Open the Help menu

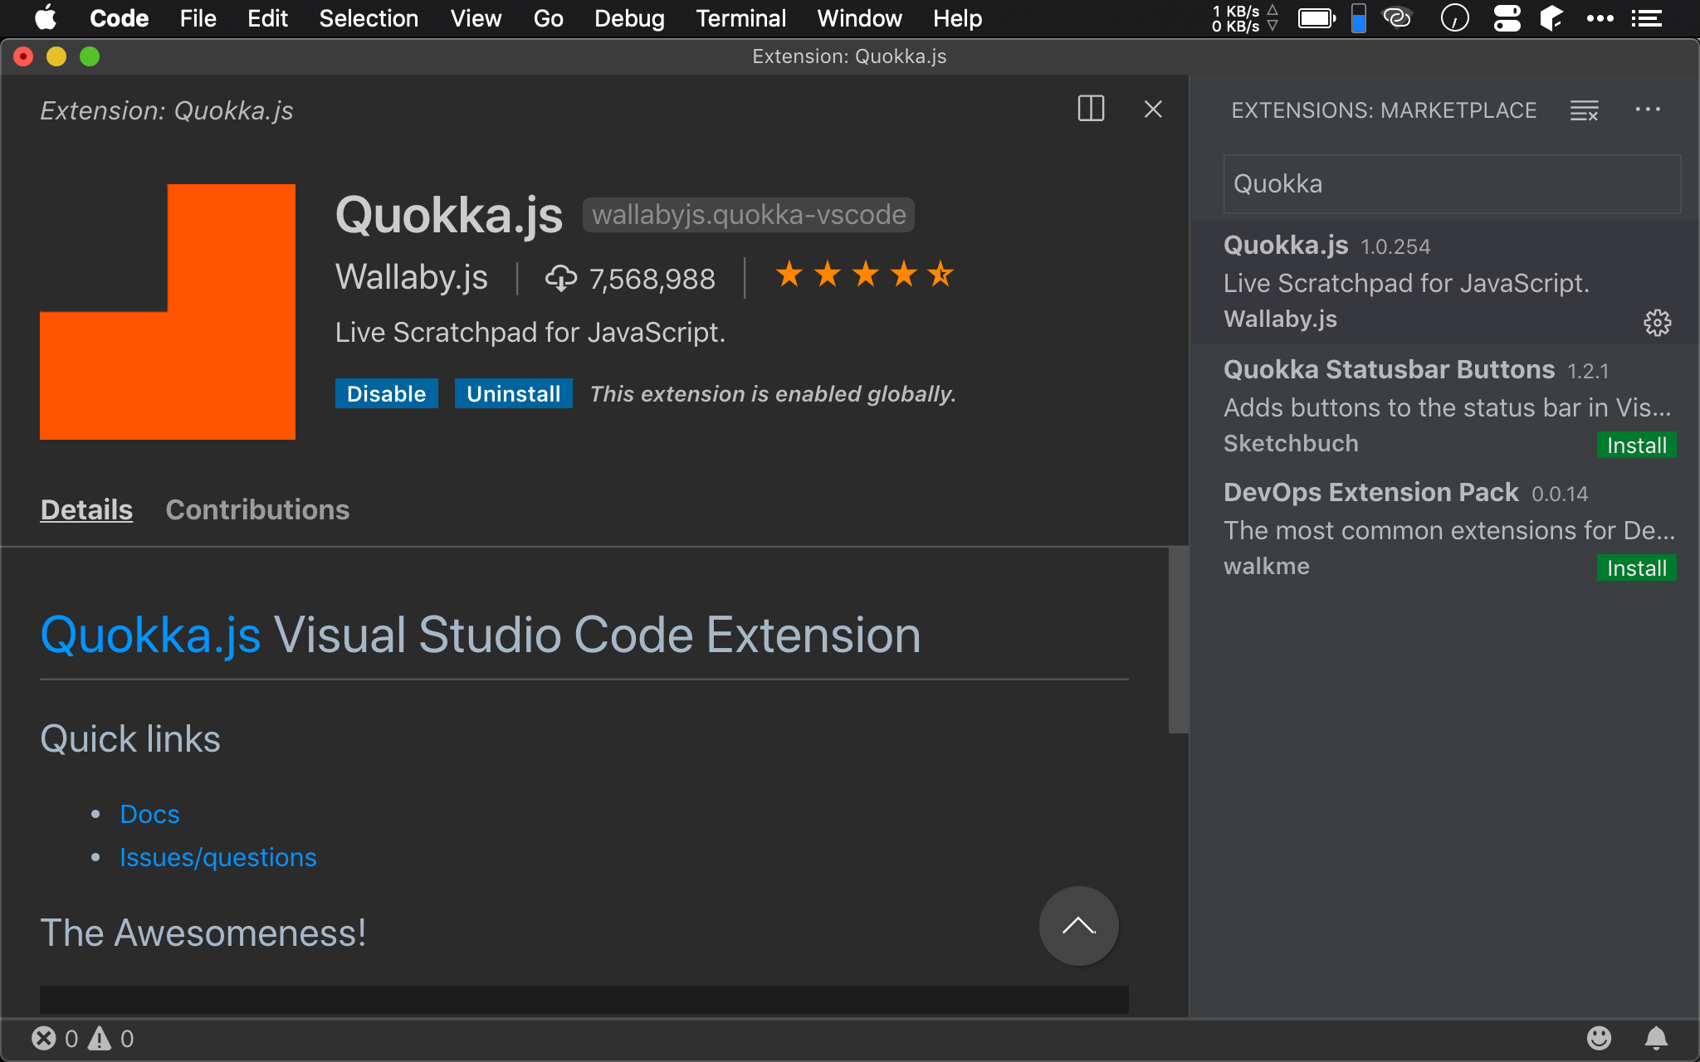(x=957, y=18)
